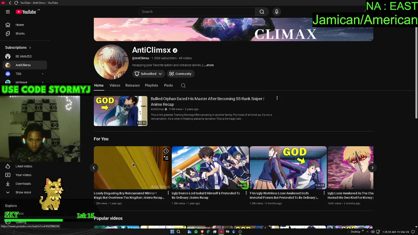
Task: Open options for Ugly Demon Lord video
Action: [247, 193]
